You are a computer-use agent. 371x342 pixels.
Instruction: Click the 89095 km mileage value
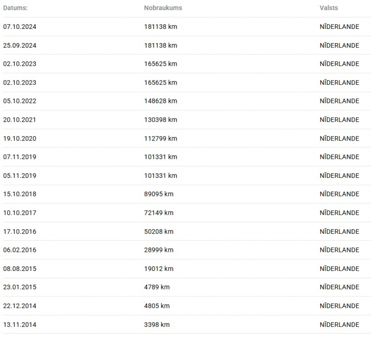[x=159, y=194]
